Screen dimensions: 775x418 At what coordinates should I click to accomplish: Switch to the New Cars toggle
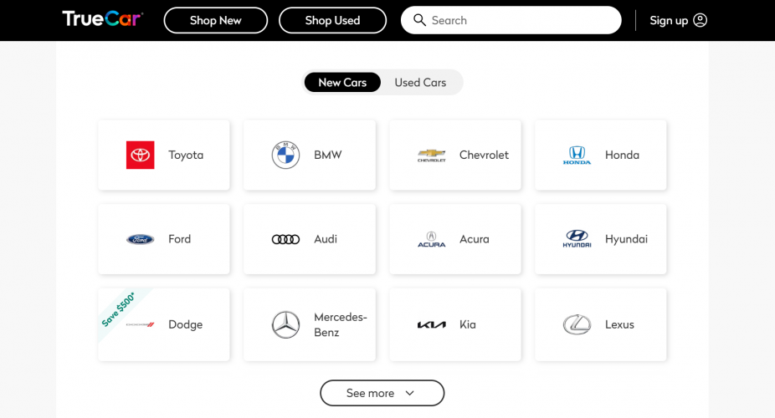342,83
